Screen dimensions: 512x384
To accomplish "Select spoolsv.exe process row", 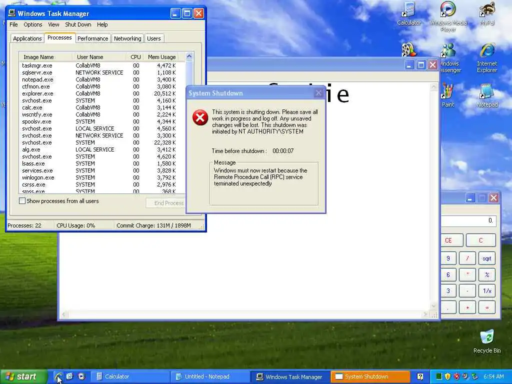I will click(x=102, y=121).
